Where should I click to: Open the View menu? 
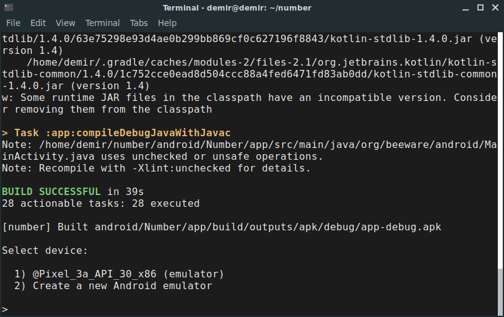65,23
